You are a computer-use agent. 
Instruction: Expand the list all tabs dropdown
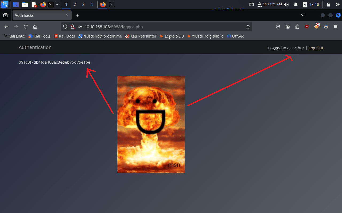pyautogui.click(x=303, y=15)
